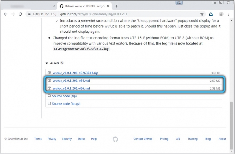Click the browser forward arrow

pyautogui.click(x=13, y=14)
